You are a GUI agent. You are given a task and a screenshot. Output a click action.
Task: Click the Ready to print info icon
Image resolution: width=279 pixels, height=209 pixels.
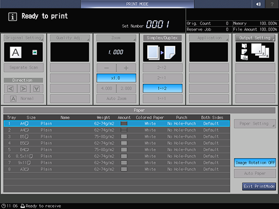click(12, 17)
